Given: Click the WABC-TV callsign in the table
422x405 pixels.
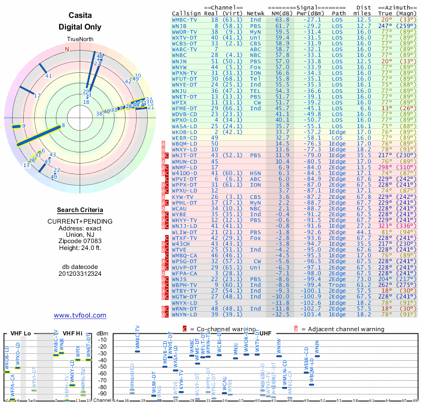Looking at the screenshot, I should coord(184,49).
